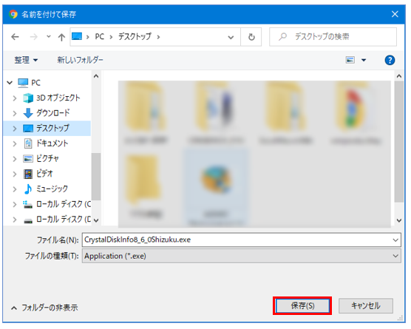Image resolution: width=411 pixels, height=329 pixels.
Task: Open the view options dropdown arrow
Action: (364, 61)
